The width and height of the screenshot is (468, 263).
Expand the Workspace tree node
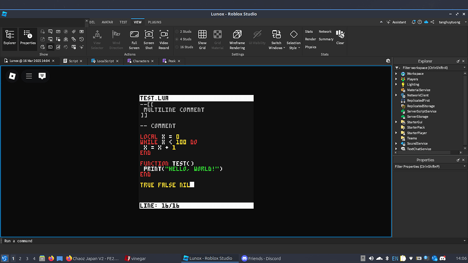pyautogui.click(x=396, y=74)
